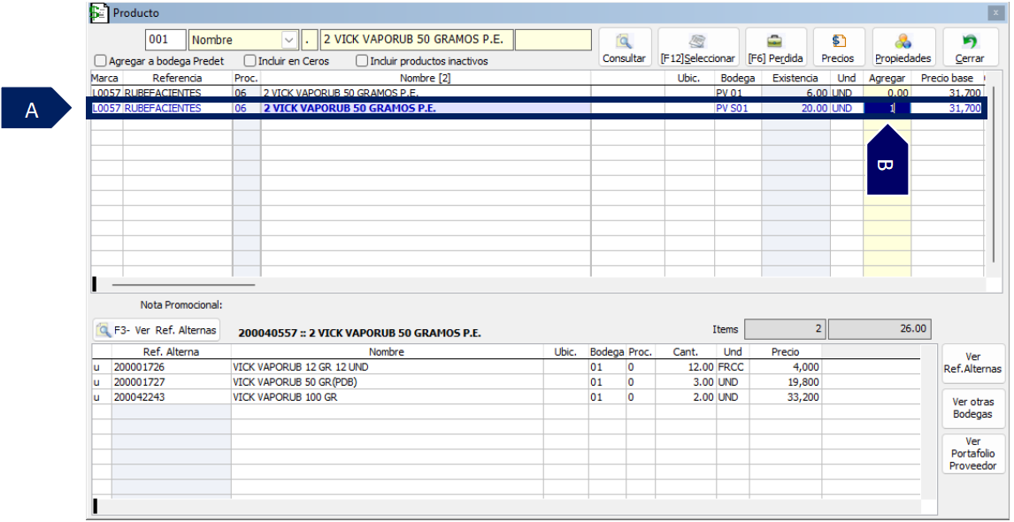Image resolution: width=1014 pixels, height=522 pixels.
Task: Click the Existencia column header
Action: click(x=795, y=78)
